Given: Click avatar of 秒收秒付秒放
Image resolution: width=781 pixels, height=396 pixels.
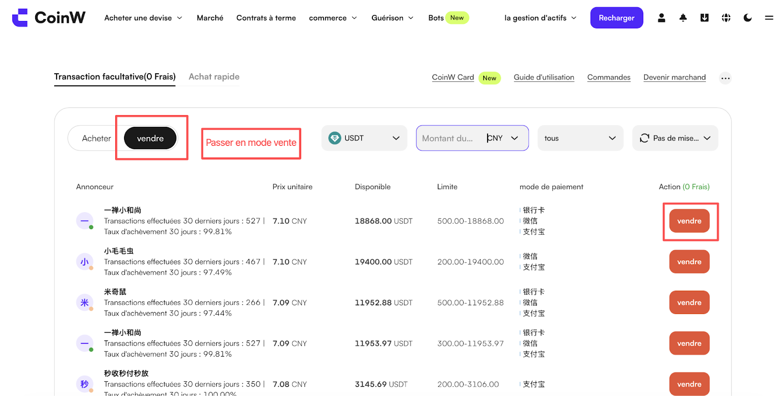Looking at the screenshot, I should 84,384.
